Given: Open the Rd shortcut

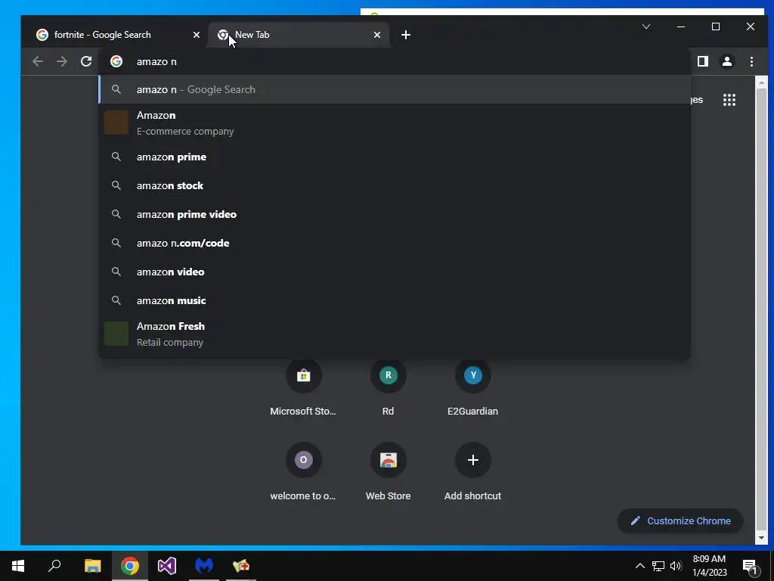Looking at the screenshot, I should point(388,388).
